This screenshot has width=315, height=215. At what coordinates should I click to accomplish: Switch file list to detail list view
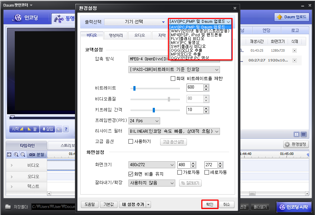[303, 134]
